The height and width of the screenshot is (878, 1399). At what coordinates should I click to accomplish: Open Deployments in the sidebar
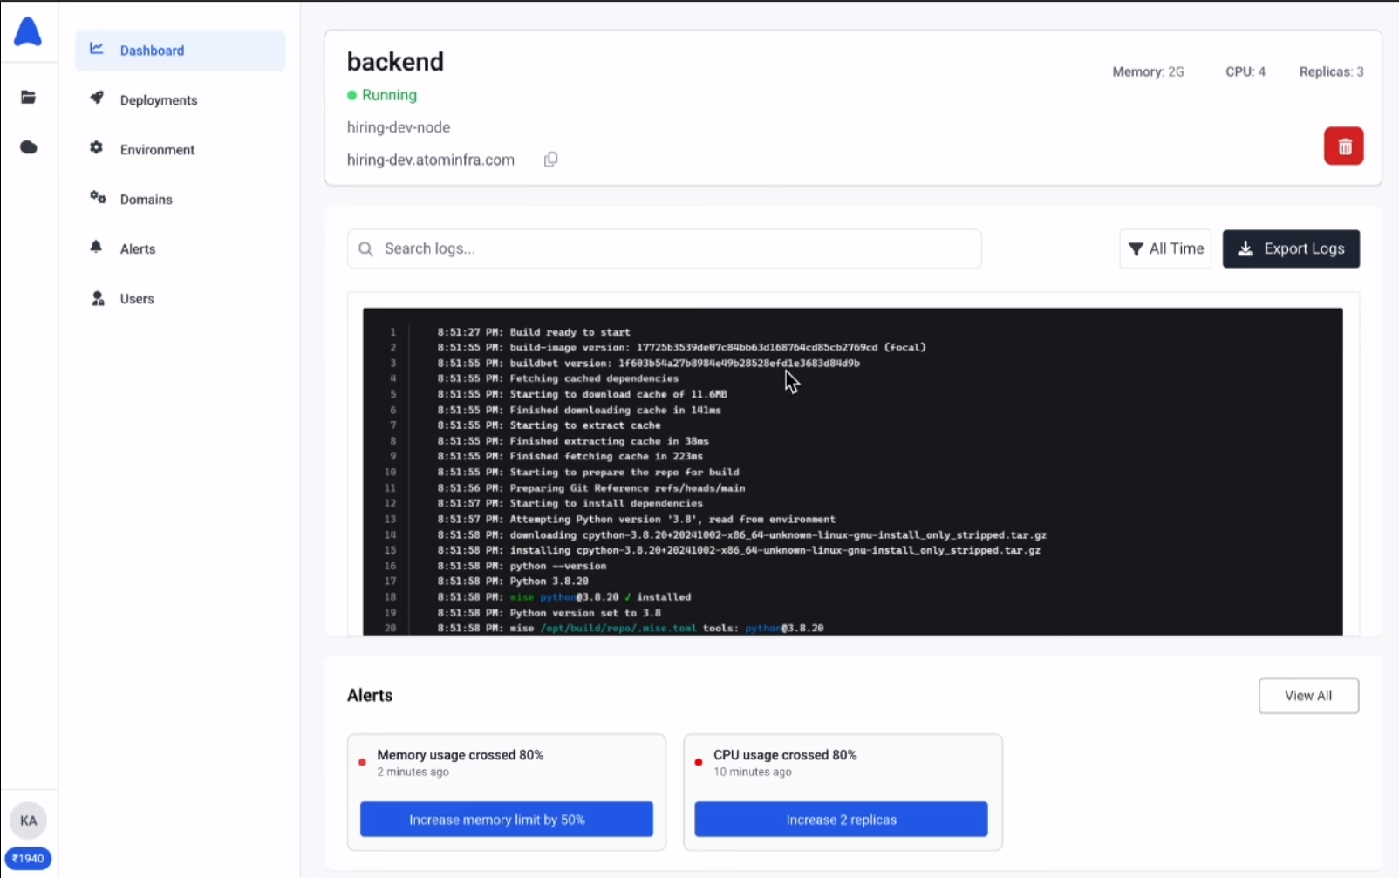pos(180,100)
